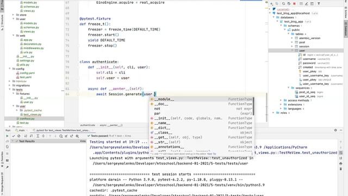348x196 pixels.
Task: Open the Structure side tool tab
Action: (2, 22)
